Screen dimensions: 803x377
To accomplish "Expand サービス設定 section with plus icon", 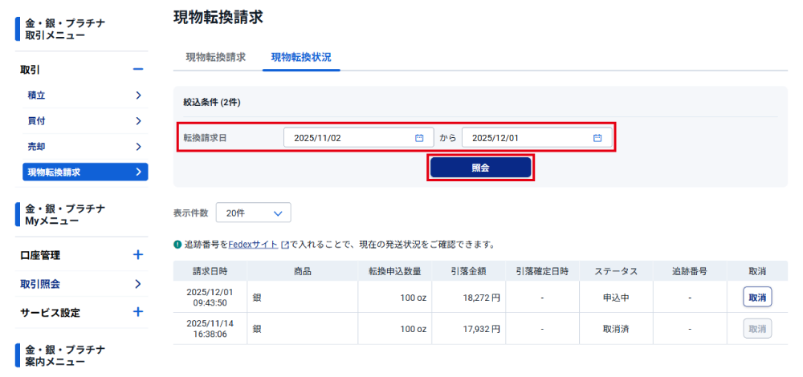I will tap(138, 312).
